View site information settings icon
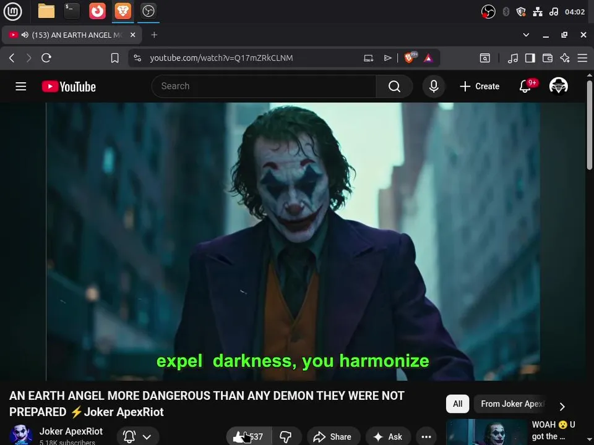The height and width of the screenshot is (445, 594). click(x=137, y=58)
